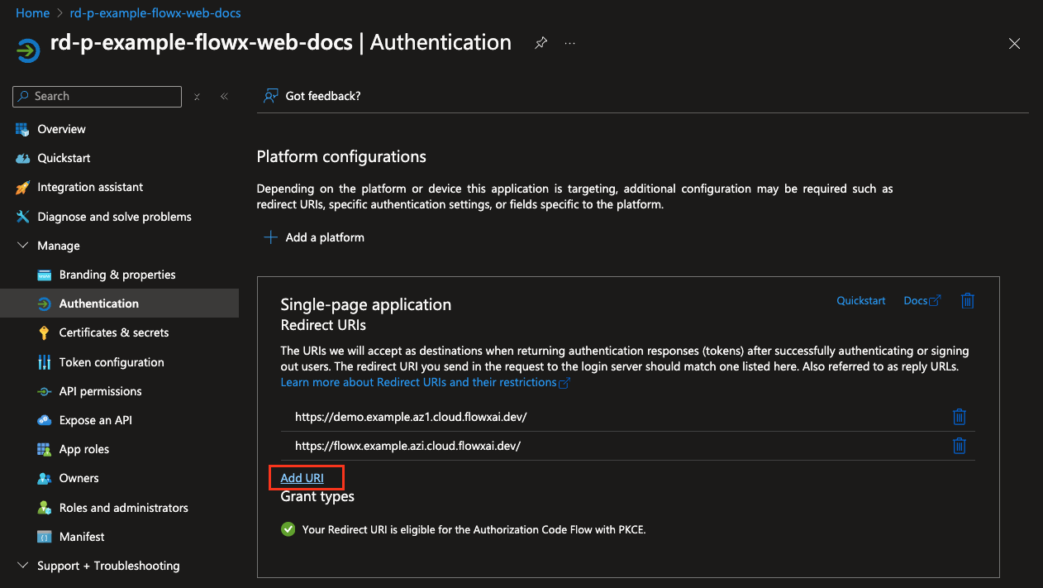This screenshot has height=588, width=1043.
Task: Go to App roles
Action: pyautogui.click(x=84, y=449)
